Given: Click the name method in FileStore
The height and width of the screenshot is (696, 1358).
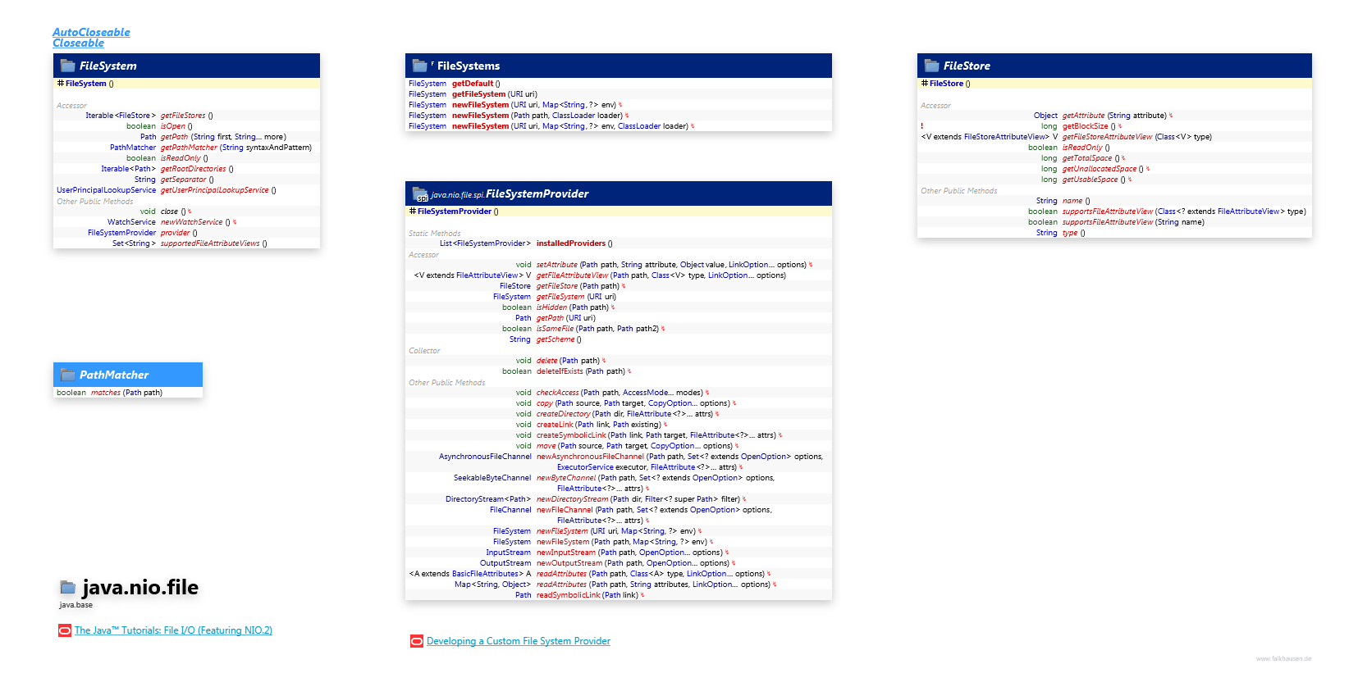Looking at the screenshot, I should tap(1072, 201).
